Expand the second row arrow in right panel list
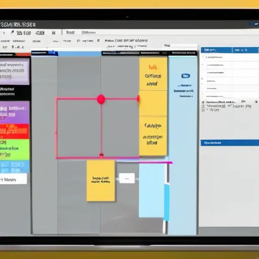Viewport: 259px width, 259px height. point(202,65)
